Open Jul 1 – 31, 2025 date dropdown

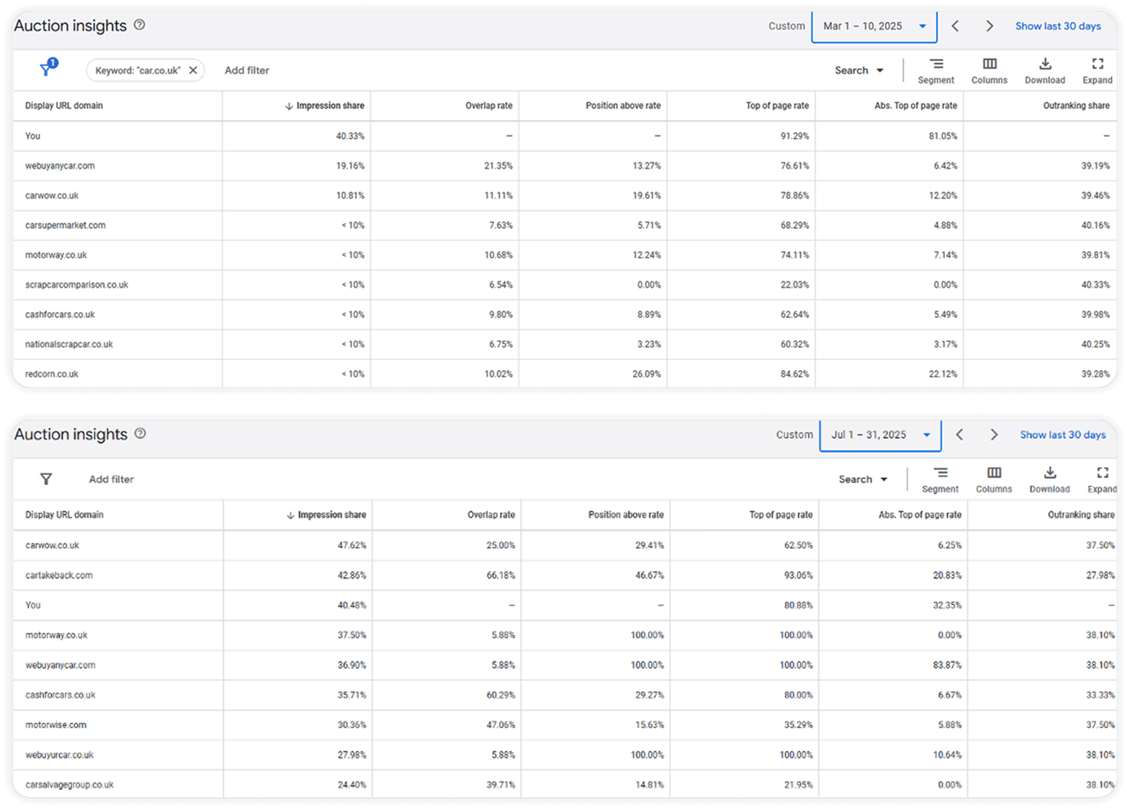pyautogui.click(x=880, y=435)
